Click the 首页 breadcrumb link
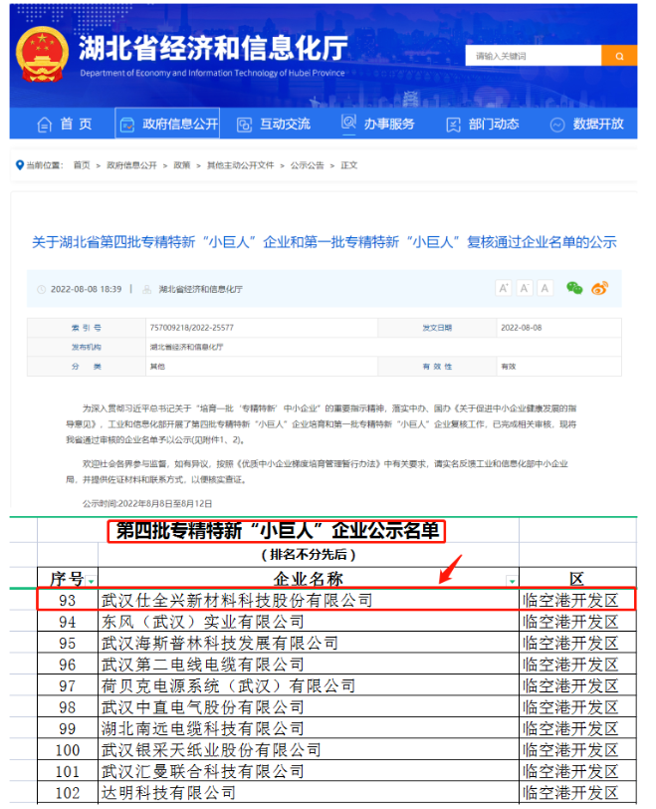 82,165
